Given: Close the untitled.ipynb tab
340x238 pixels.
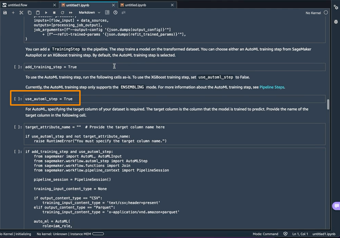Looking at the screenshot, I should coord(172,5).
